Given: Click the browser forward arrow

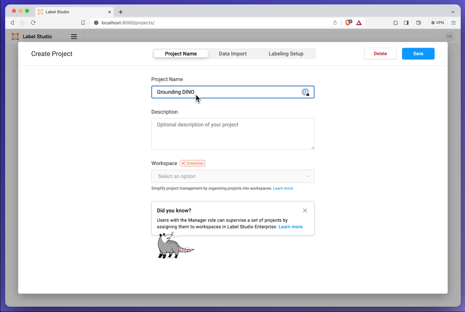Looking at the screenshot, I should [23, 23].
